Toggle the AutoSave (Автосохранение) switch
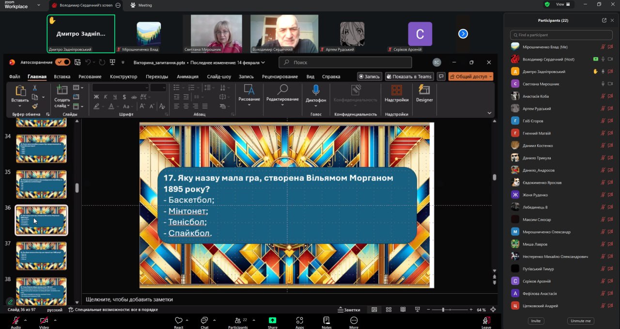Screen dimensions: 620x329 tap(62, 62)
